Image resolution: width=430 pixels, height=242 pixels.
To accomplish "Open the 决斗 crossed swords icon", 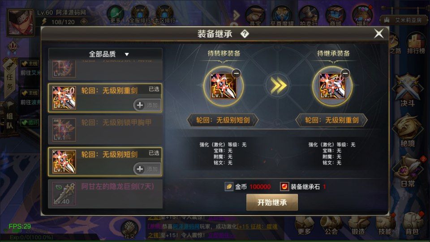I will coord(408,91).
